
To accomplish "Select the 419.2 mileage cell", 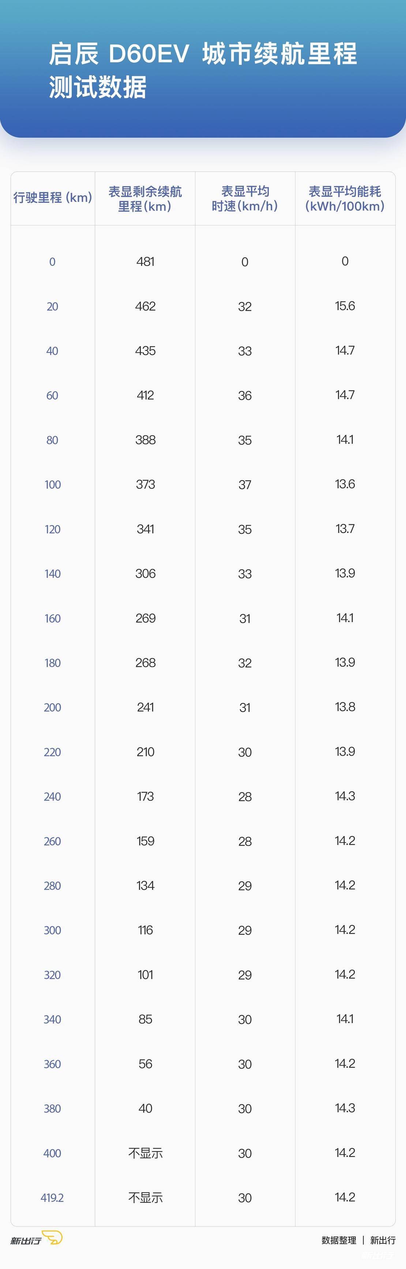I will point(52,1198).
